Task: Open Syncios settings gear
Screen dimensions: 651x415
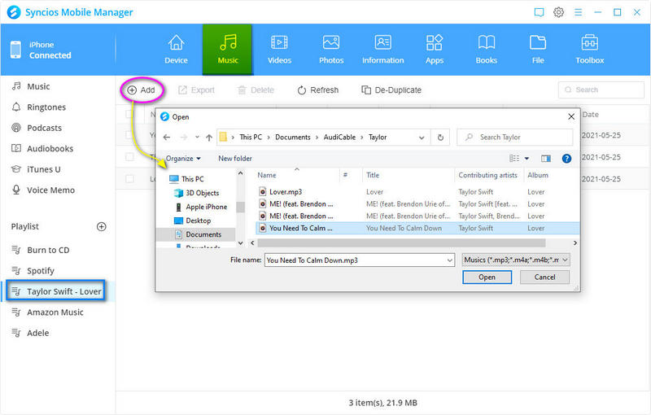Action: 558,12
